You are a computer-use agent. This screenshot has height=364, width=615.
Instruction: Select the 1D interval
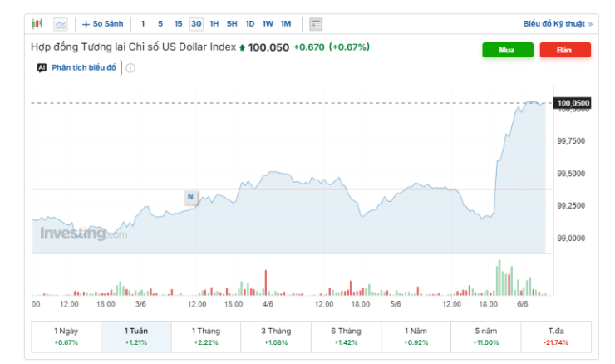click(x=250, y=24)
